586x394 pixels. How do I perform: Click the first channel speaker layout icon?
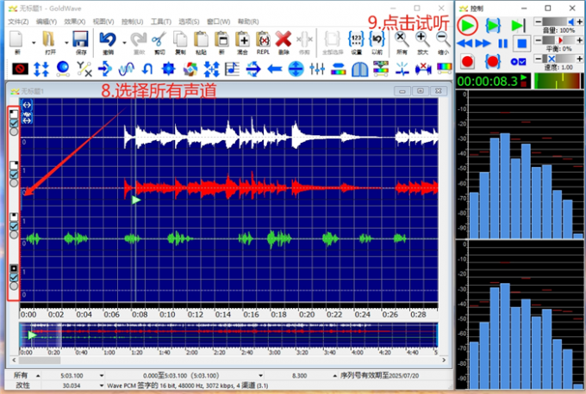[14, 114]
